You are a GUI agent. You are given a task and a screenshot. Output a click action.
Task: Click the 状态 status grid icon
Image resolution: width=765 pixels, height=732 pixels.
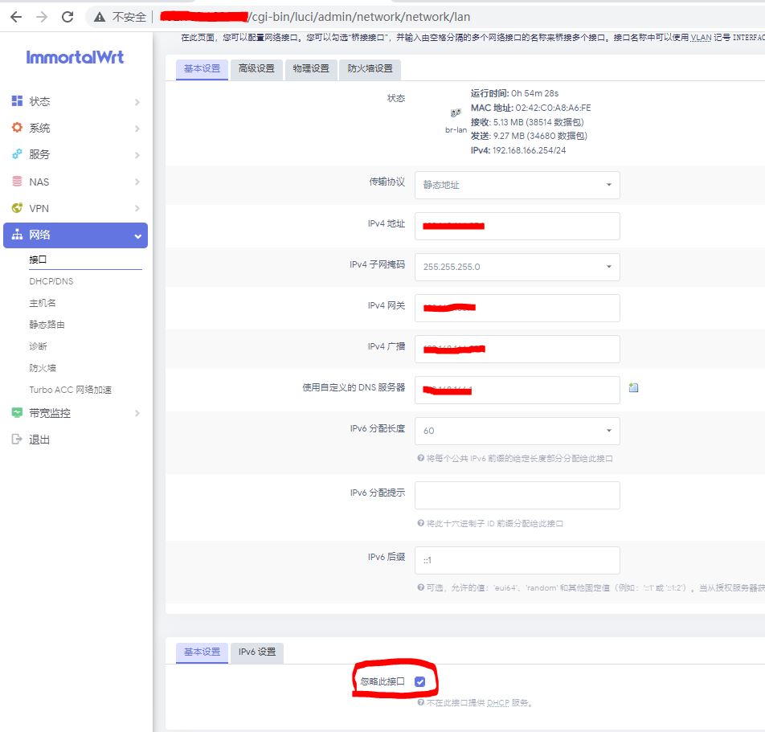click(x=16, y=101)
